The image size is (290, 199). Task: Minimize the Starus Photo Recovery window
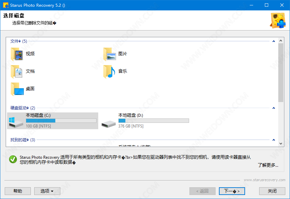coord(251,5)
